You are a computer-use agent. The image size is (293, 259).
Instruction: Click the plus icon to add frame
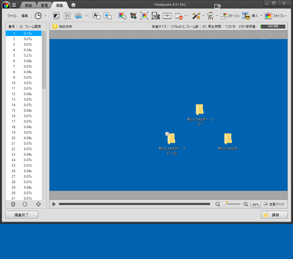(x=38, y=204)
